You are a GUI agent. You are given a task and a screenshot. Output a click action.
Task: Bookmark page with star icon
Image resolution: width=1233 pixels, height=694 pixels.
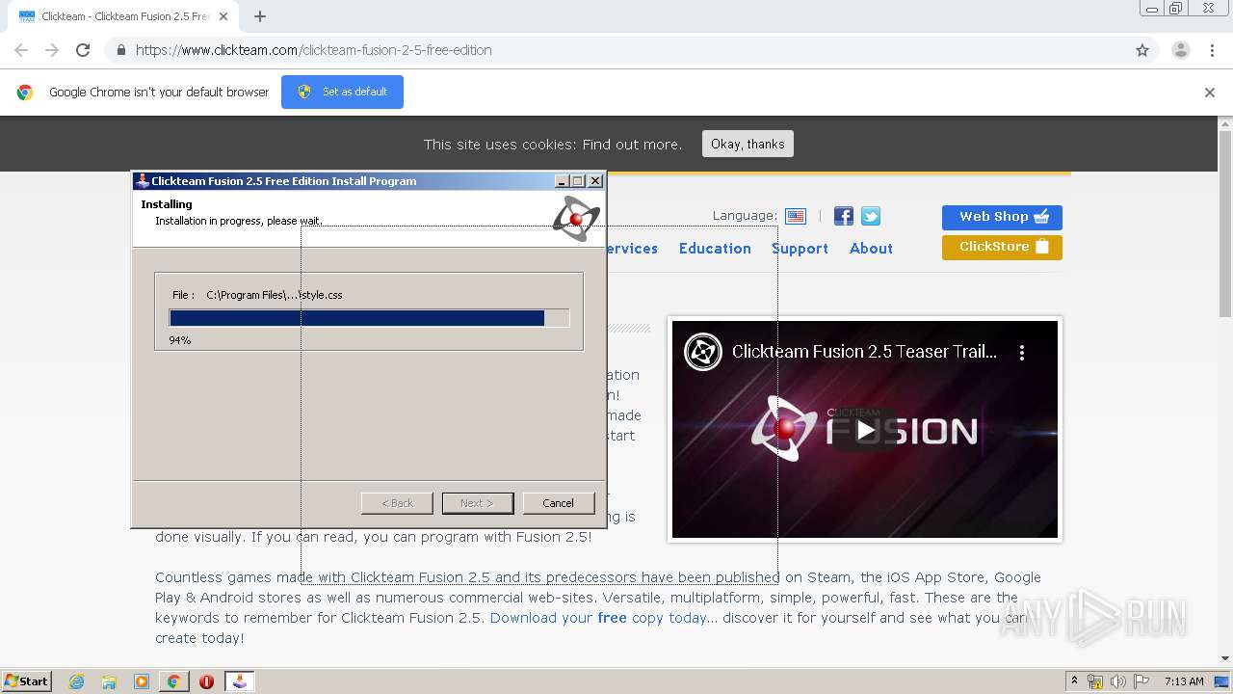point(1142,50)
